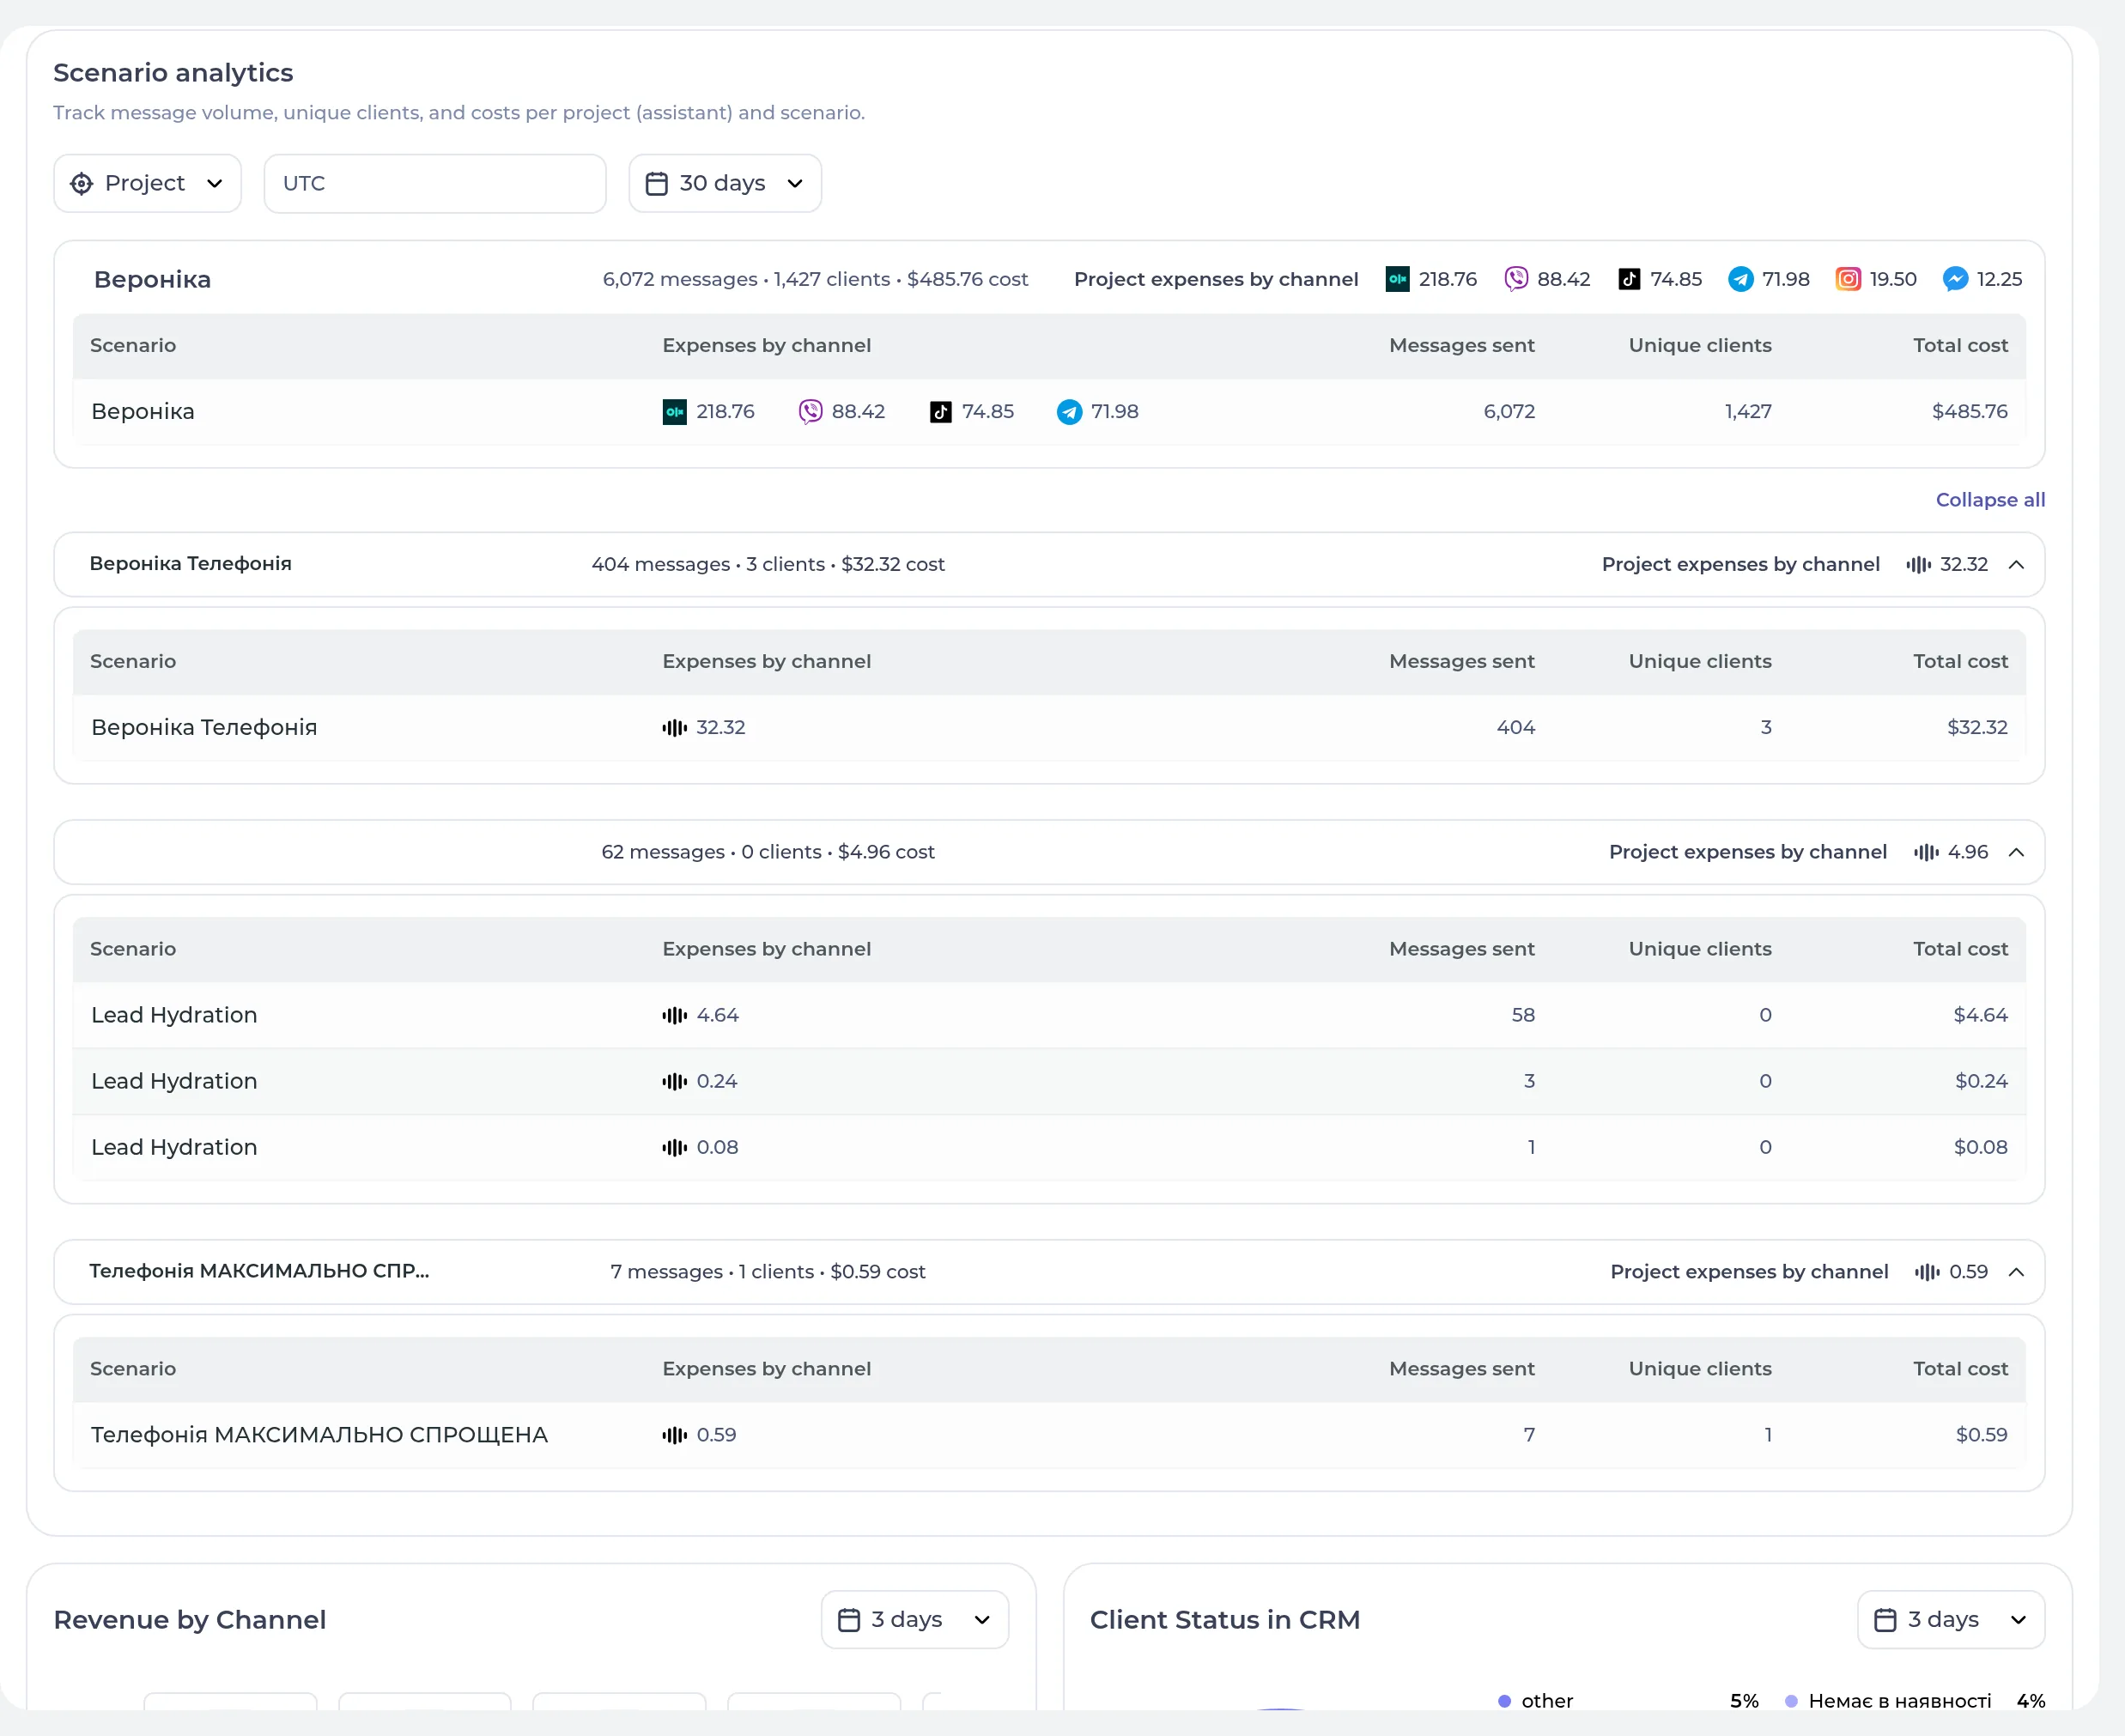This screenshot has width=2125, height=1736.
Task: Click the OLX icon in Вероніка project header
Action: [x=1398, y=279]
